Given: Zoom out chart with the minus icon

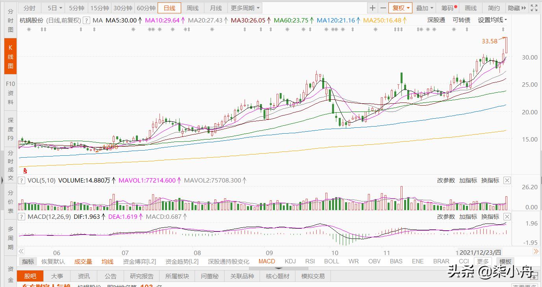Looking at the screenshot, I should pyautogui.click(x=383, y=8).
